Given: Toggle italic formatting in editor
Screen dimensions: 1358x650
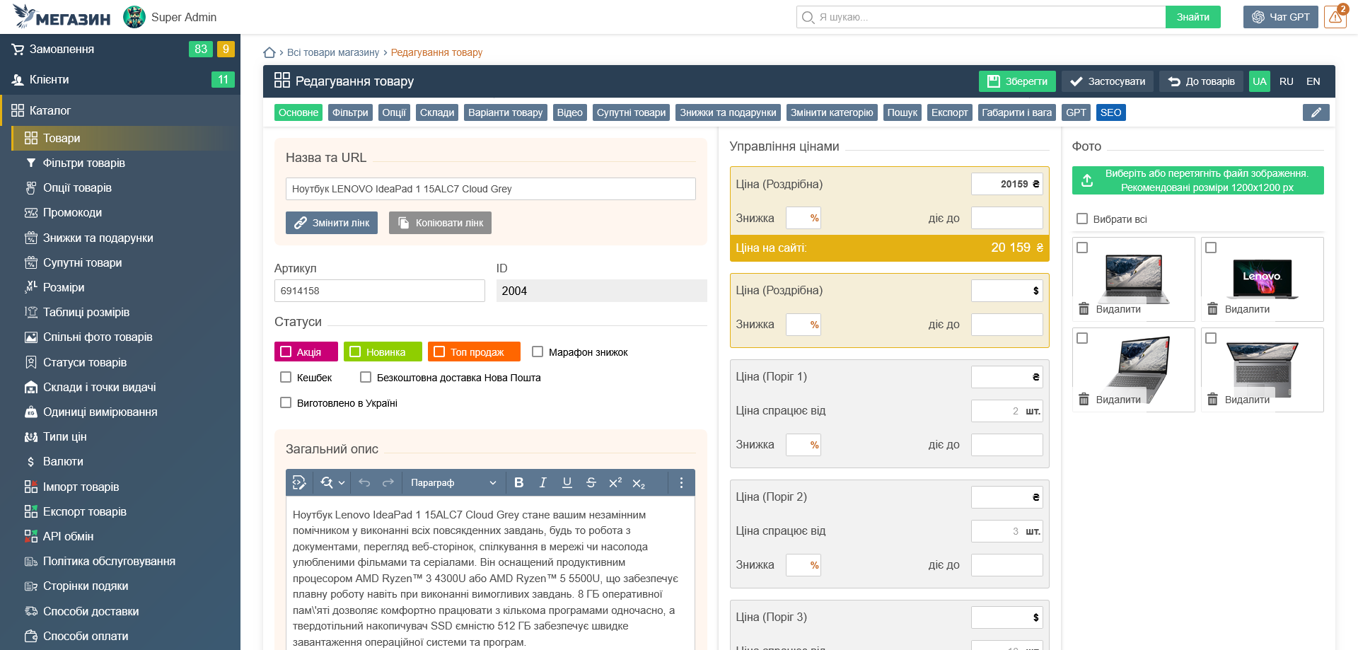Looking at the screenshot, I should 543,482.
